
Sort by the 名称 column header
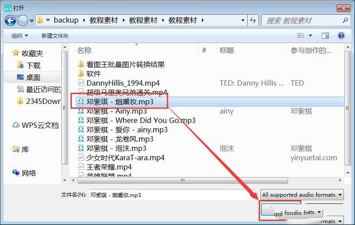click(x=84, y=50)
